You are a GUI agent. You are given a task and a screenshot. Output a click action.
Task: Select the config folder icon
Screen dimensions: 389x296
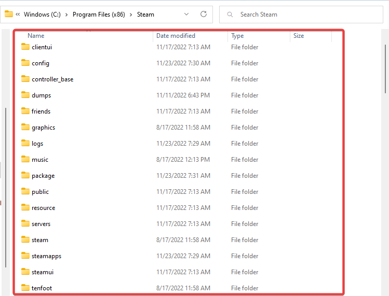coord(25,63)
